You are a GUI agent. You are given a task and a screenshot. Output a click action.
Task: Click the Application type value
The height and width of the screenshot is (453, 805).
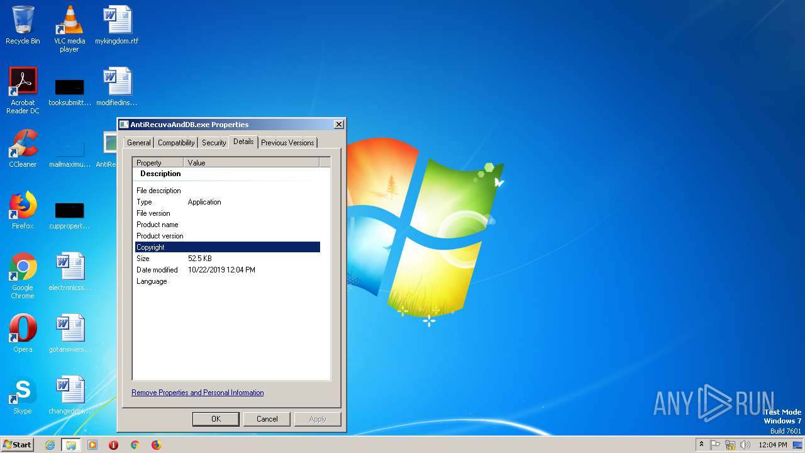pos(204,202)
